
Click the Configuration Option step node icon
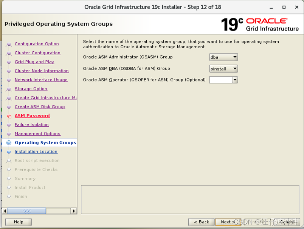(9, 44)
